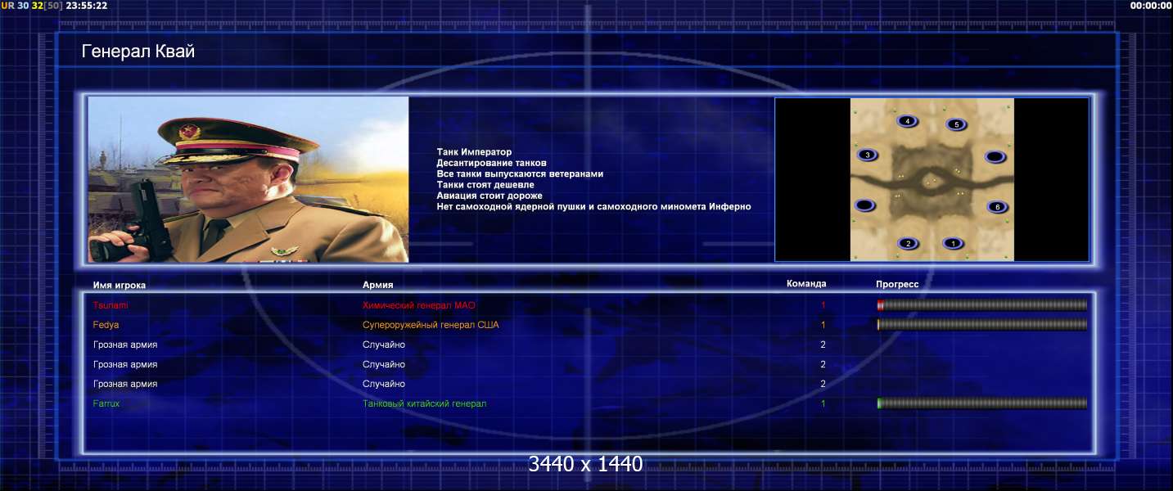Click the 'Нет самоходной ядерной пушки' line
Screen dimensions: 1173x491
click(593, 207)
